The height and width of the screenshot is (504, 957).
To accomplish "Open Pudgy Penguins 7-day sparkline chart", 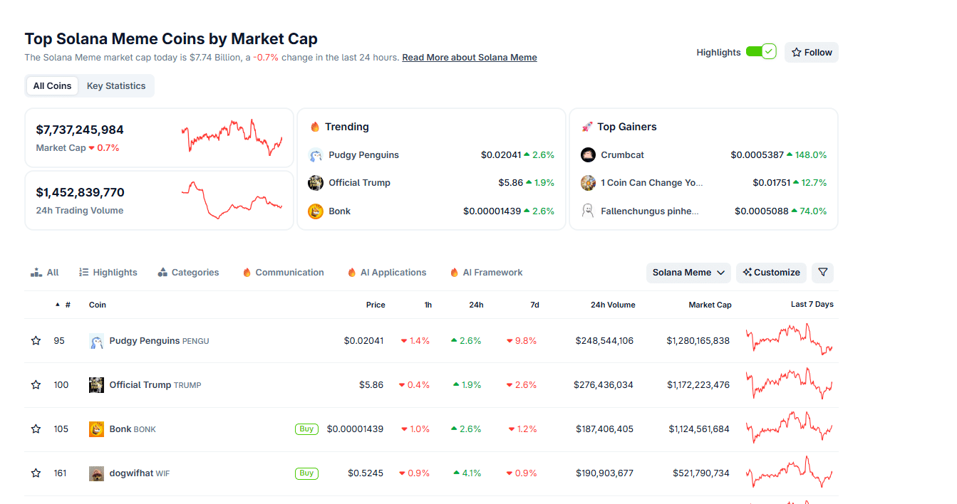I will (789, 340).
